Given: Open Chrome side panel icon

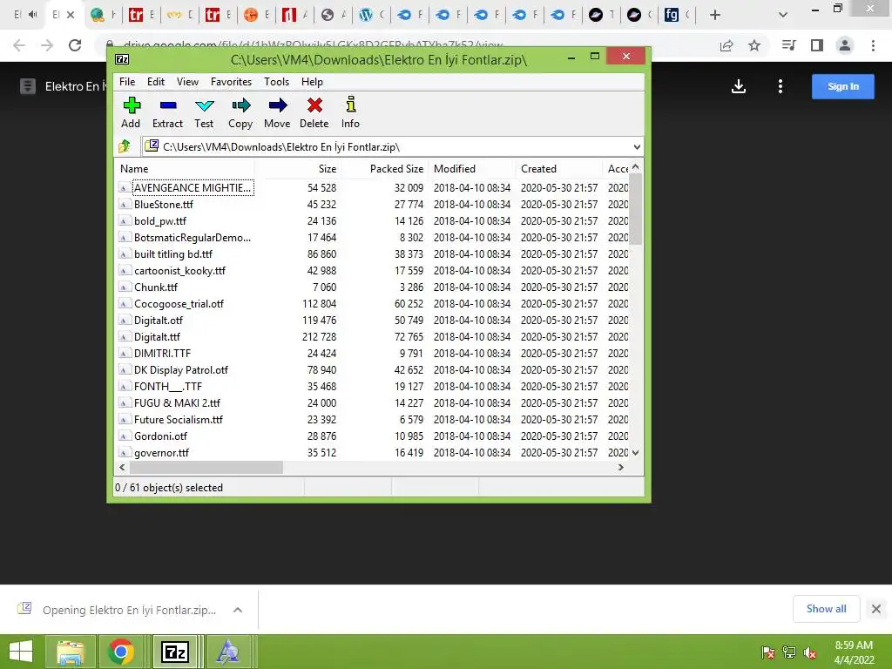Looking at the screenshot, I should [817, 45].
